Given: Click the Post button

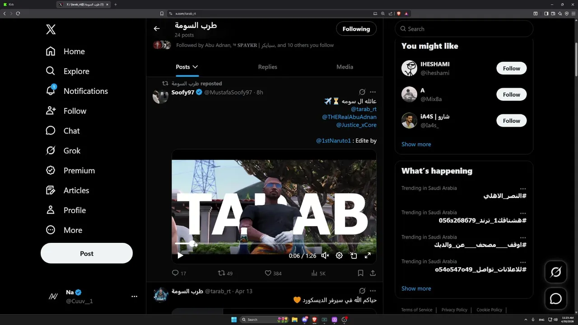Looking at the screenshot, I should click(x=87, y=253).
